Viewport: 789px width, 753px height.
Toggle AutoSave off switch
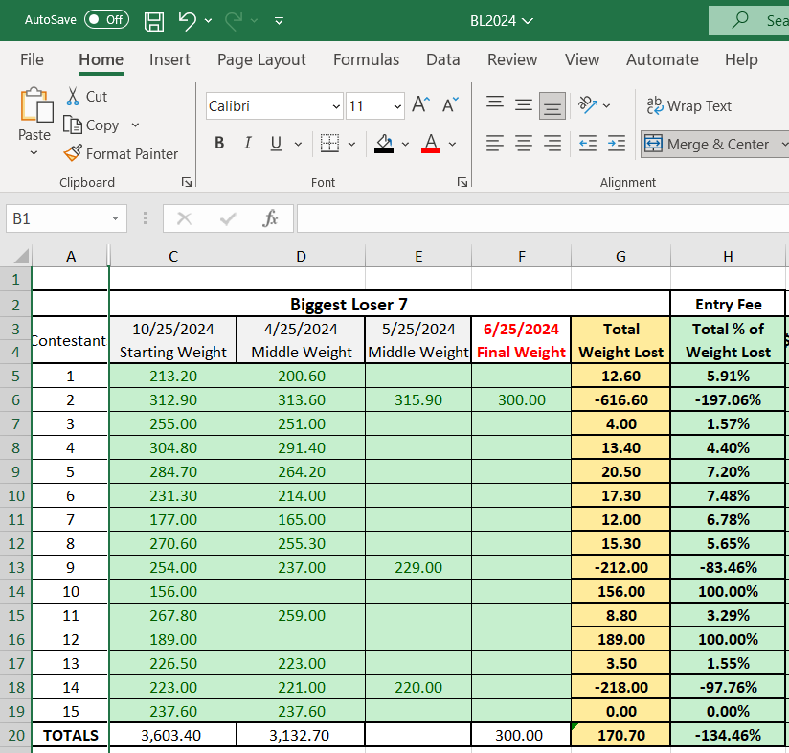(105, 19)
